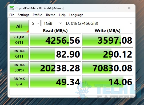Open the File menu
144x105 pixels.
point(12,15)
